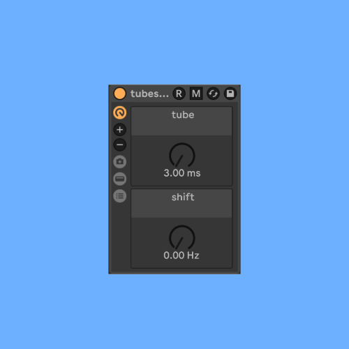This screenshot has height=349, width=349.
Task: Select the shift macro name label
Action: (183, 198)
